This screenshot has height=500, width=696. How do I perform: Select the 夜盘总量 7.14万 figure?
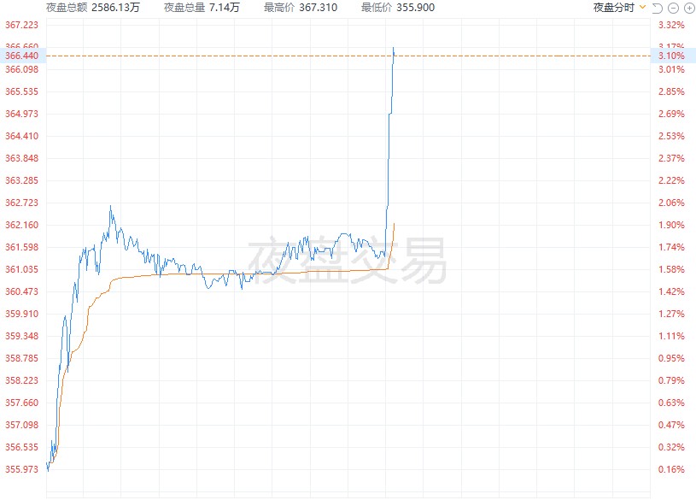coord(202,8)
